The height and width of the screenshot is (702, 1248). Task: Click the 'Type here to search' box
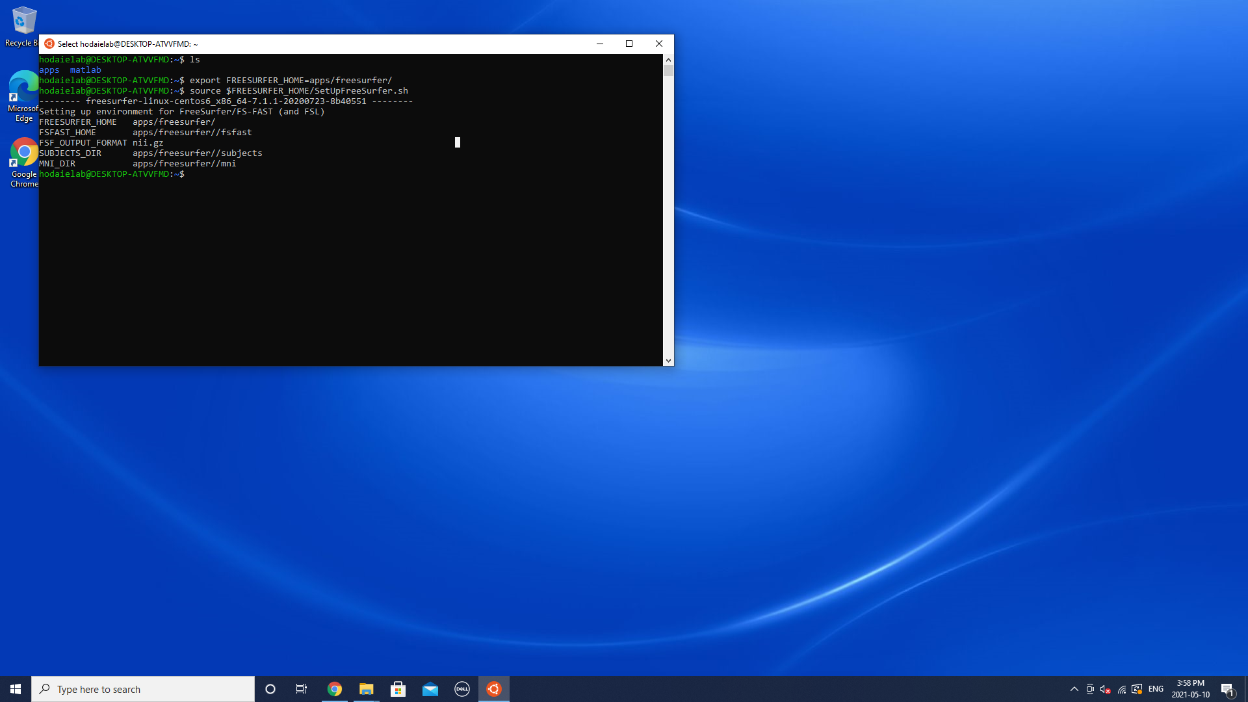(143, 689)
